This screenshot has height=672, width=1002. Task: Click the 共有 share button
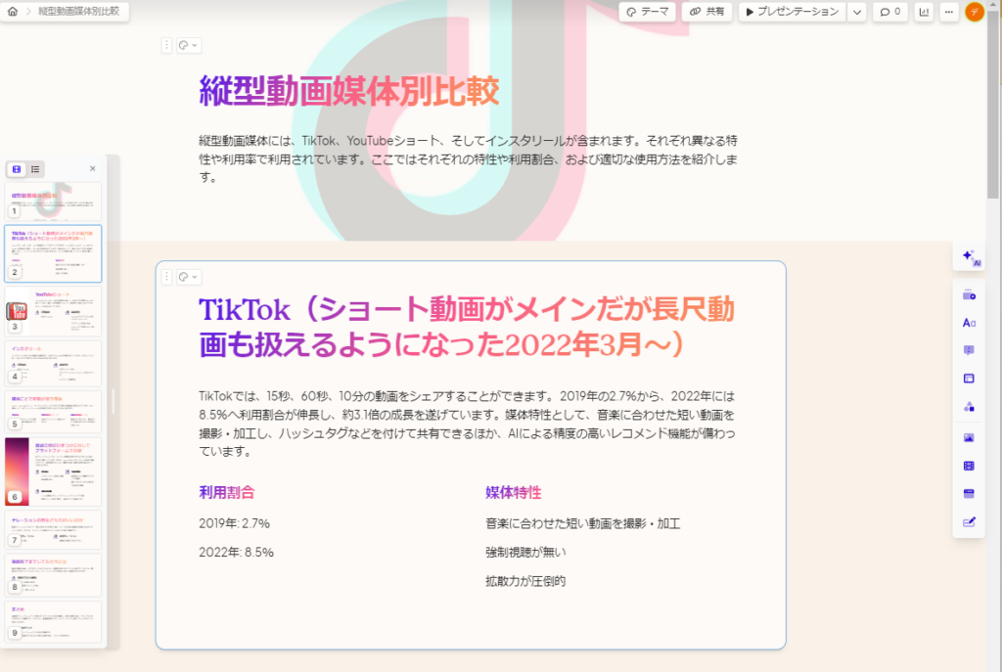point(706,12)
